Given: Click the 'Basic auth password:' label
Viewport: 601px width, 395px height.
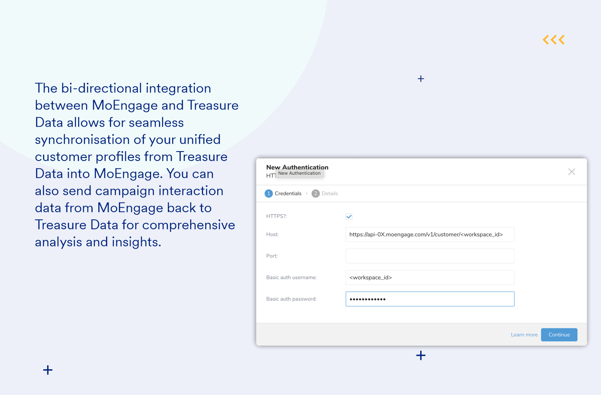Looking at the screenshot, I should tap(291, 299).
